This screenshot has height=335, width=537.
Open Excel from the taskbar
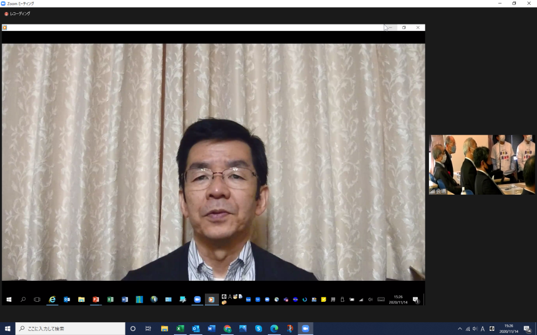coord(180,329)
